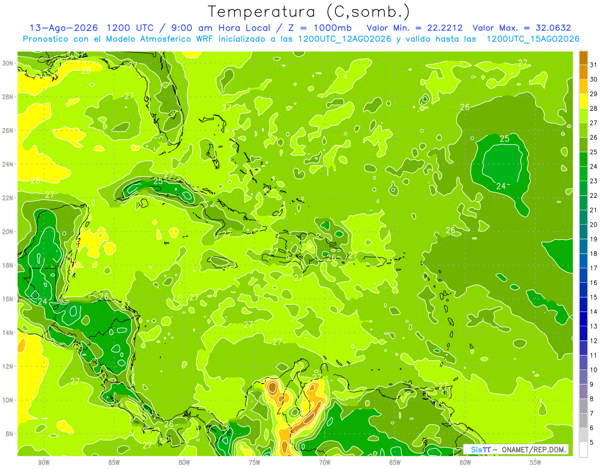Click legend scale value 31
The image size is (607, 469).
pyautogui.click(x=594, y=65)
